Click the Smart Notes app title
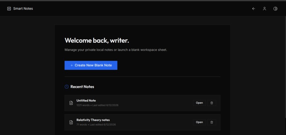The width and height of the screenshot is (286, 135). click(x=23, y=9)
